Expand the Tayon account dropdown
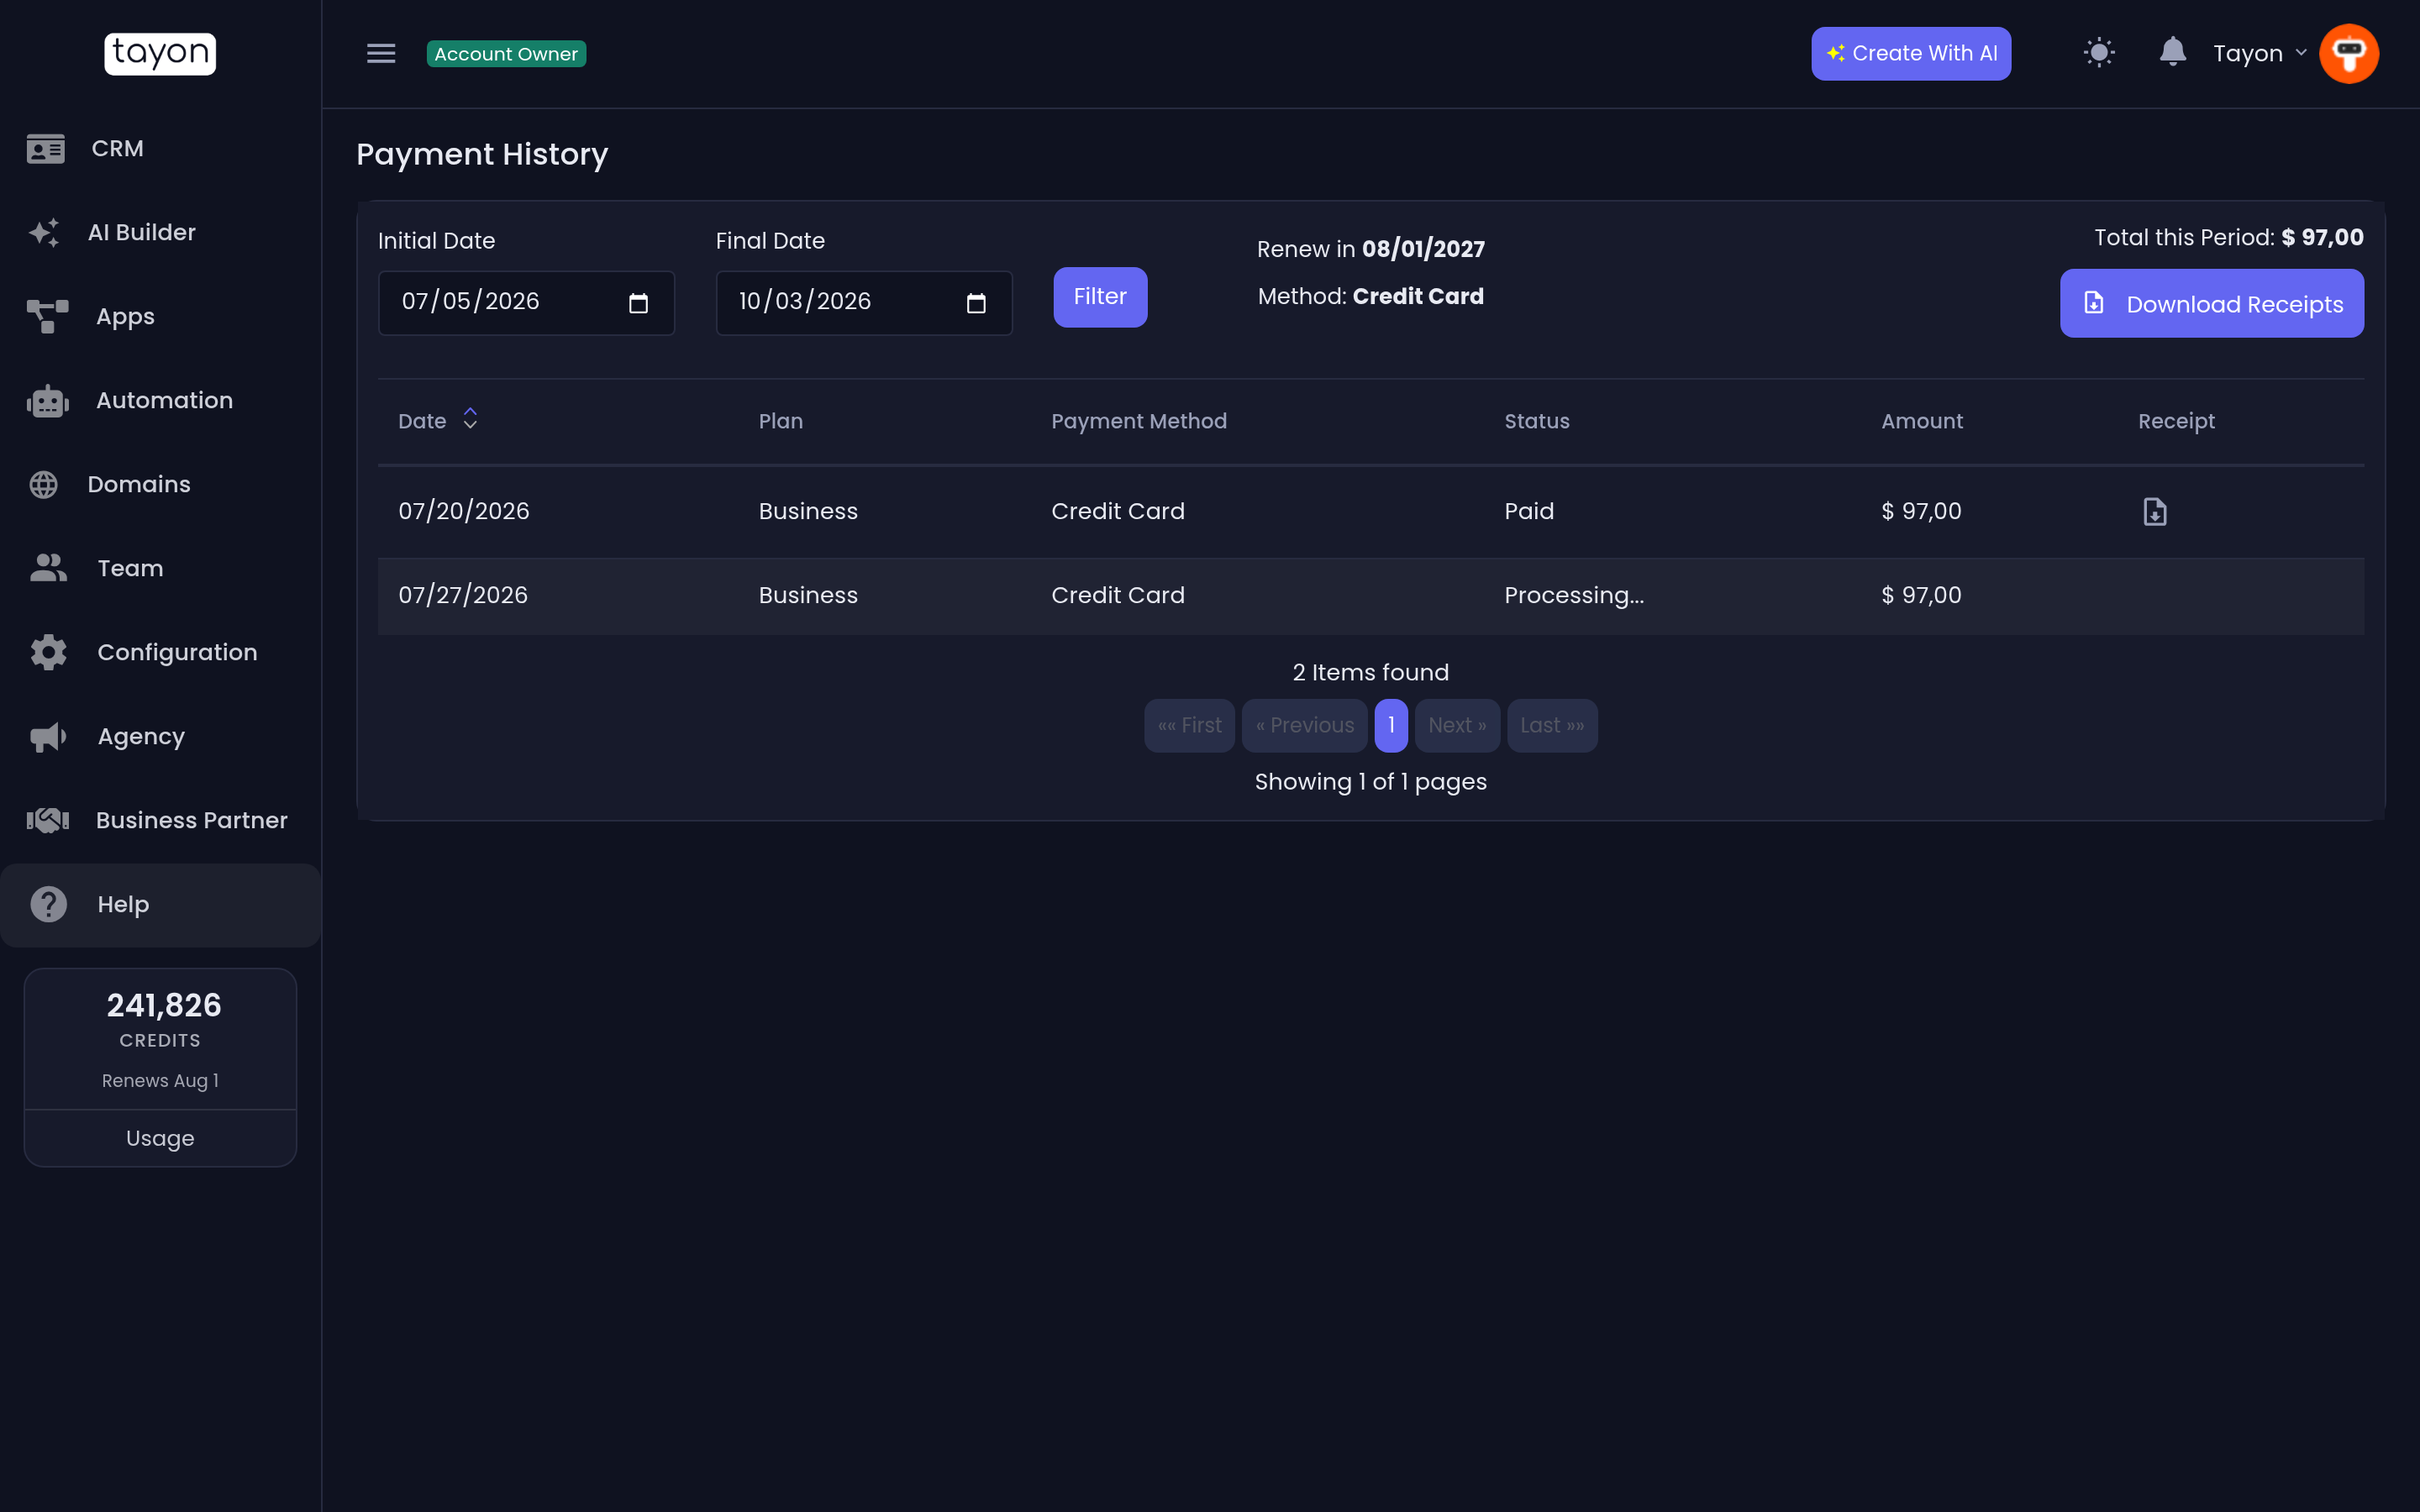2420x1512 pixels. tap(2259, 53)
